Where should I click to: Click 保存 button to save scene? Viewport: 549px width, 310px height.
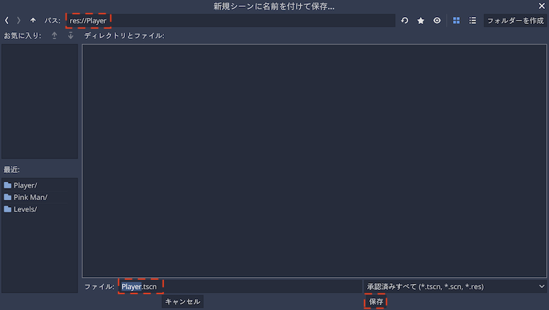(x=375, y=302)
